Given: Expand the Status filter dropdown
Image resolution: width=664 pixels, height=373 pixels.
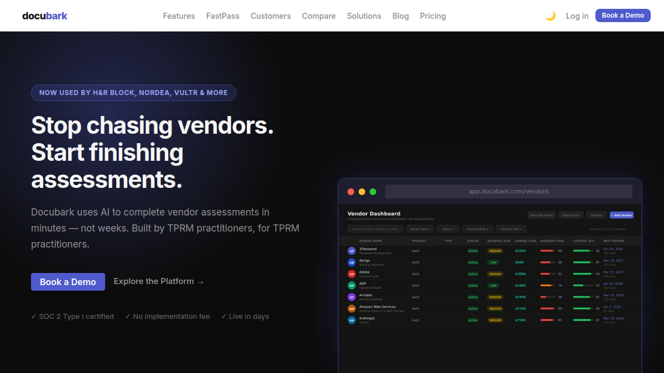Looking at the screenshot, I should click(448, 229).
